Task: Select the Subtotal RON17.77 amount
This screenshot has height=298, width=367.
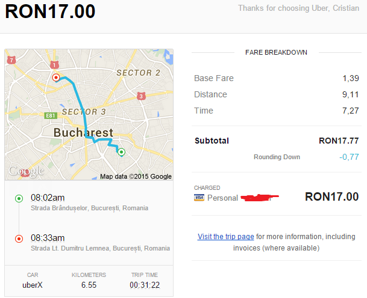Action: coord(339,141)
